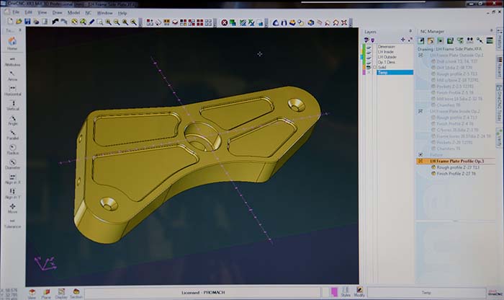Click the Move tool in sidebar
504x300 pixels.
tap(12, 208)
